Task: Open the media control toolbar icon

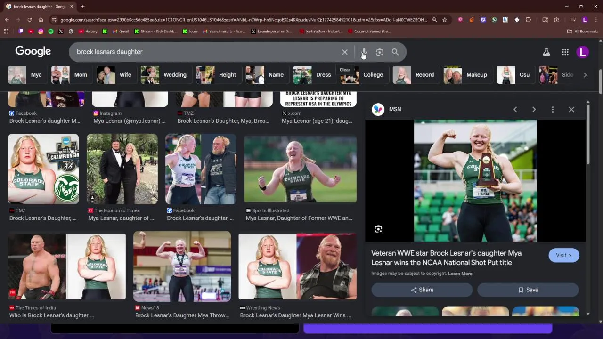Action: coord(573,20)
